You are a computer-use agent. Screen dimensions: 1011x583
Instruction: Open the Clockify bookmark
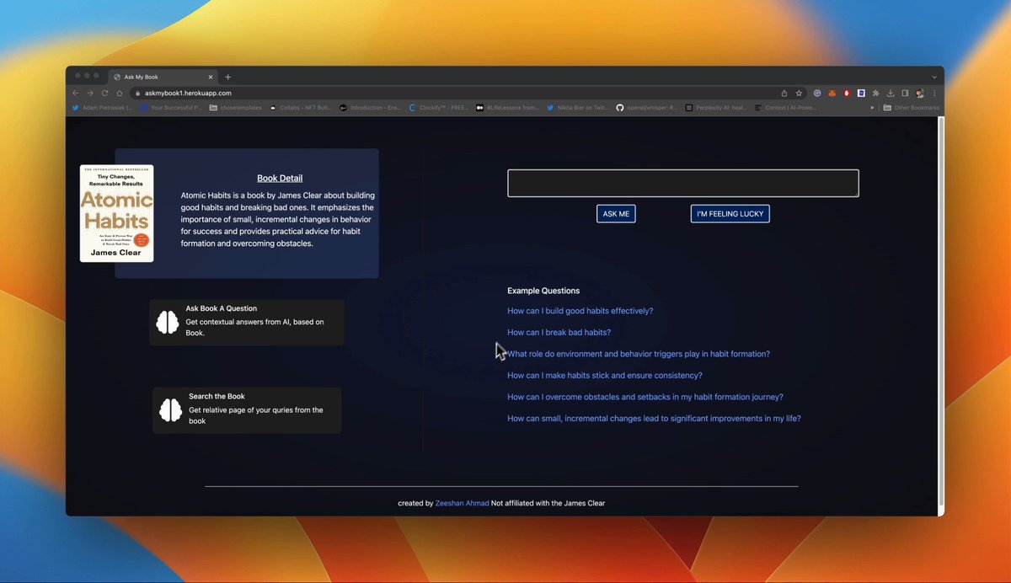click(439, 108)
